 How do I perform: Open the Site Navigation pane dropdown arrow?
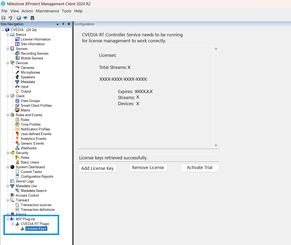[58, 24]
